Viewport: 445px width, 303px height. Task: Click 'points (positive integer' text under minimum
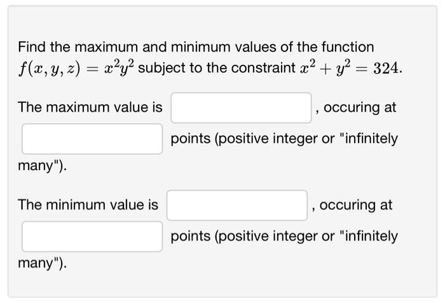(245, 236)
